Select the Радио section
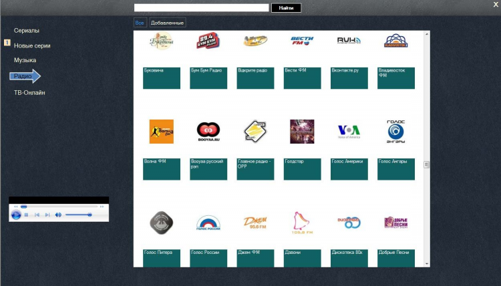501x286 pixels. click(x=25, y=76)
